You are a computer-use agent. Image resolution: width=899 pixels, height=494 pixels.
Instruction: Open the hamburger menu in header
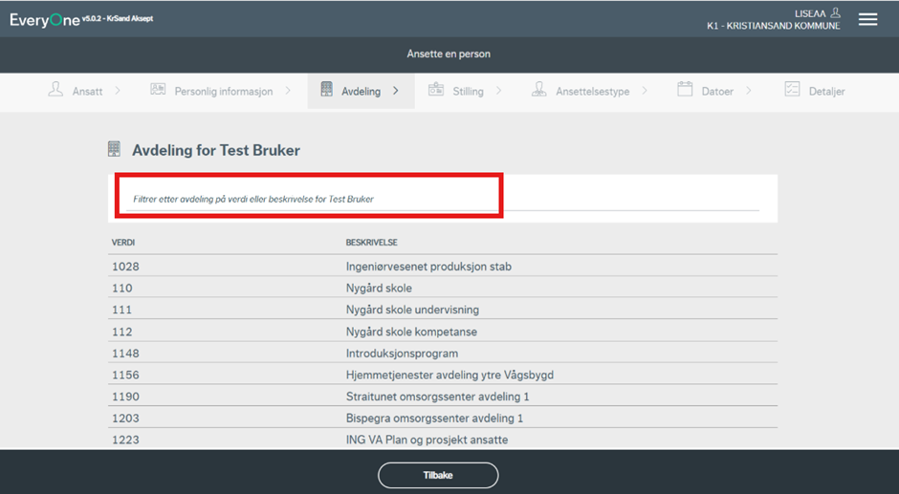coord(867,19)
